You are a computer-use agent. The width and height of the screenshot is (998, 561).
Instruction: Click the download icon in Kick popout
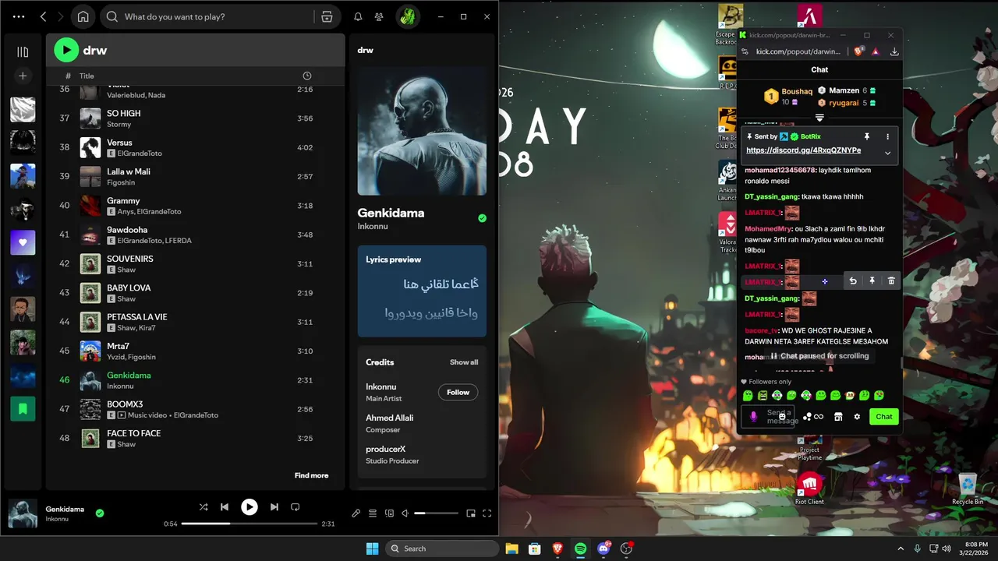894,51
